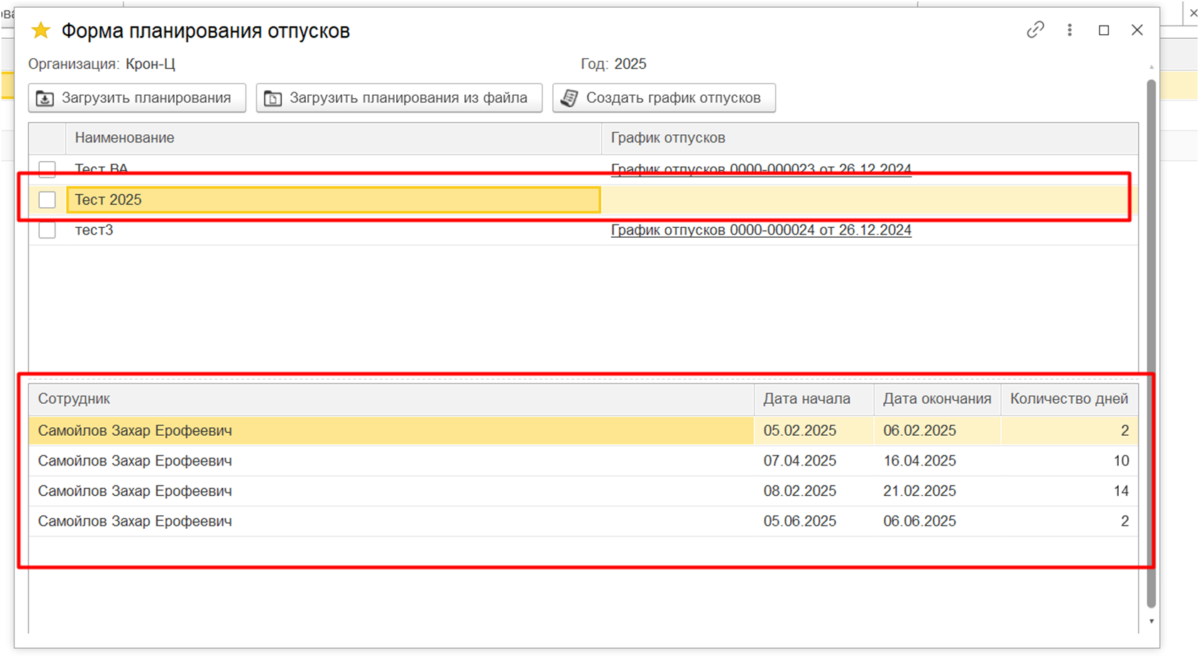The image size is (1199, 658).
Task: Select the тест3 row name
Action: 94,230
